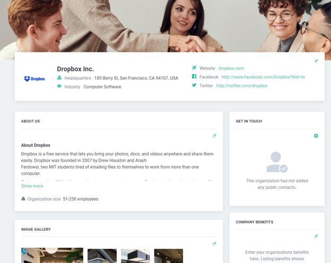The height and width of the screenshot is (263, 331).
Task: Open the fourth gallery thumbnail
Action: pyautogui.click(x=169, y=256)
